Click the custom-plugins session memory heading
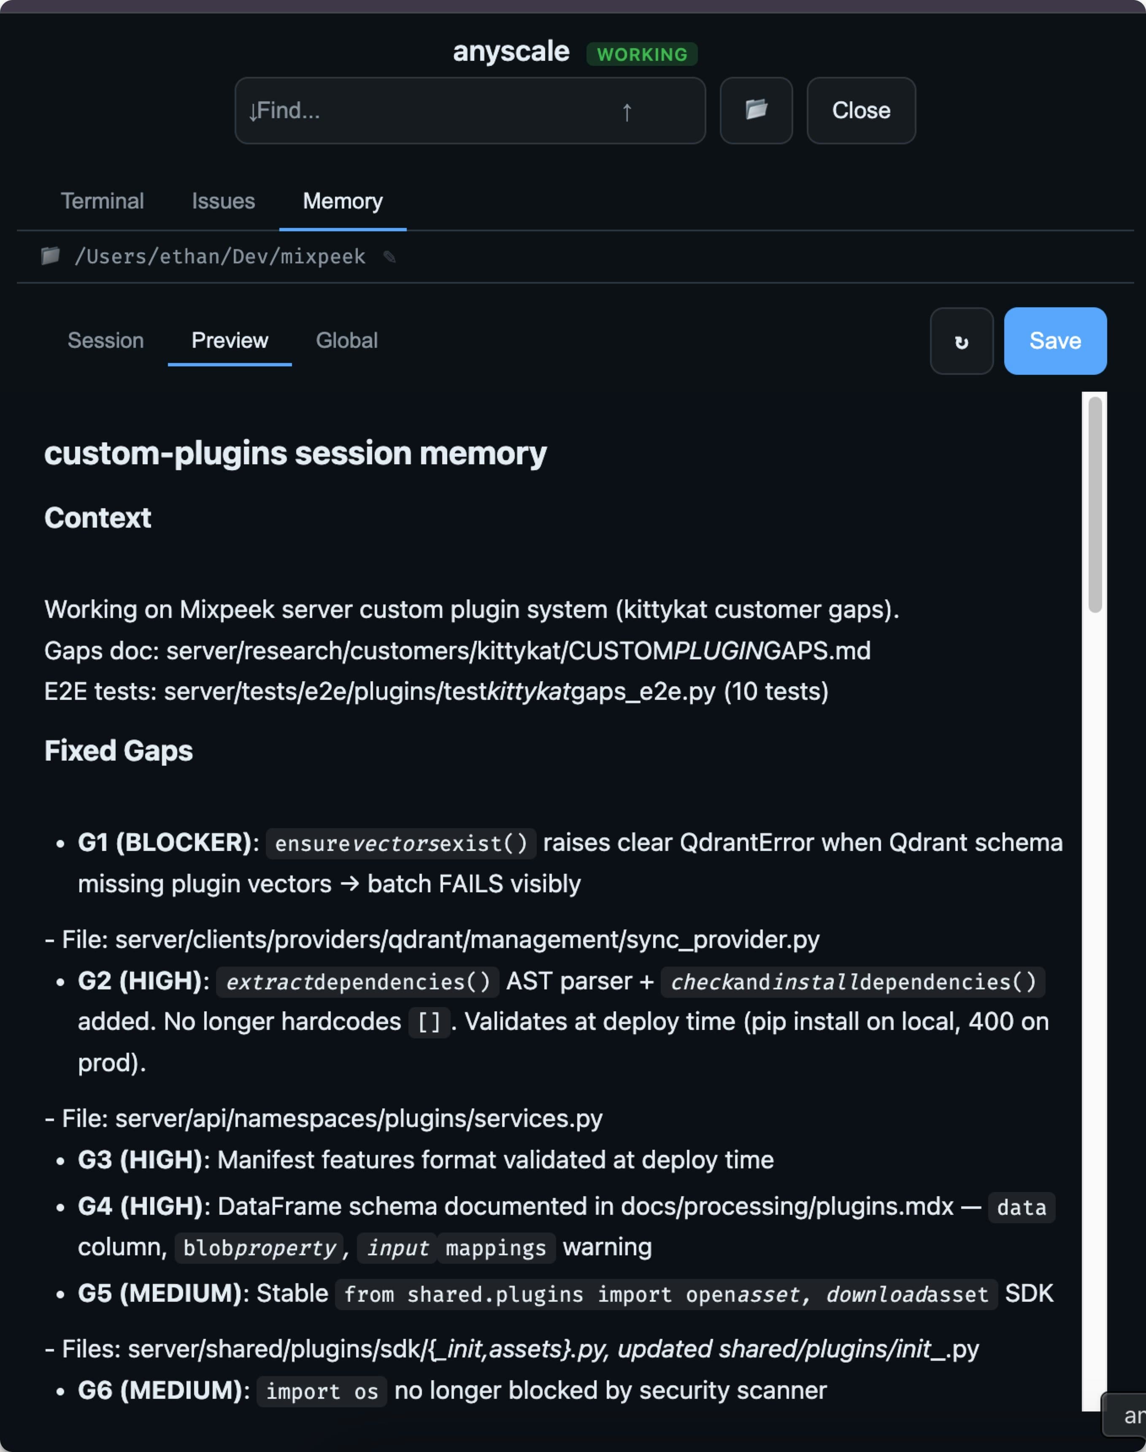Screen dimensions: 1146x1452 pos(295,453)
